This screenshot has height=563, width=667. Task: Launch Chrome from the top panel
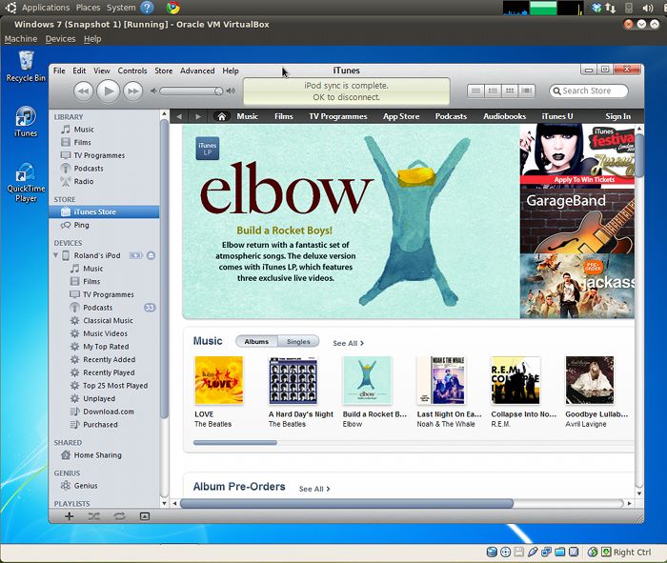[172, 8]
